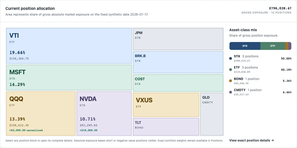
Task: Click the purple CMDTY legend dot
Action: [231, 92]
